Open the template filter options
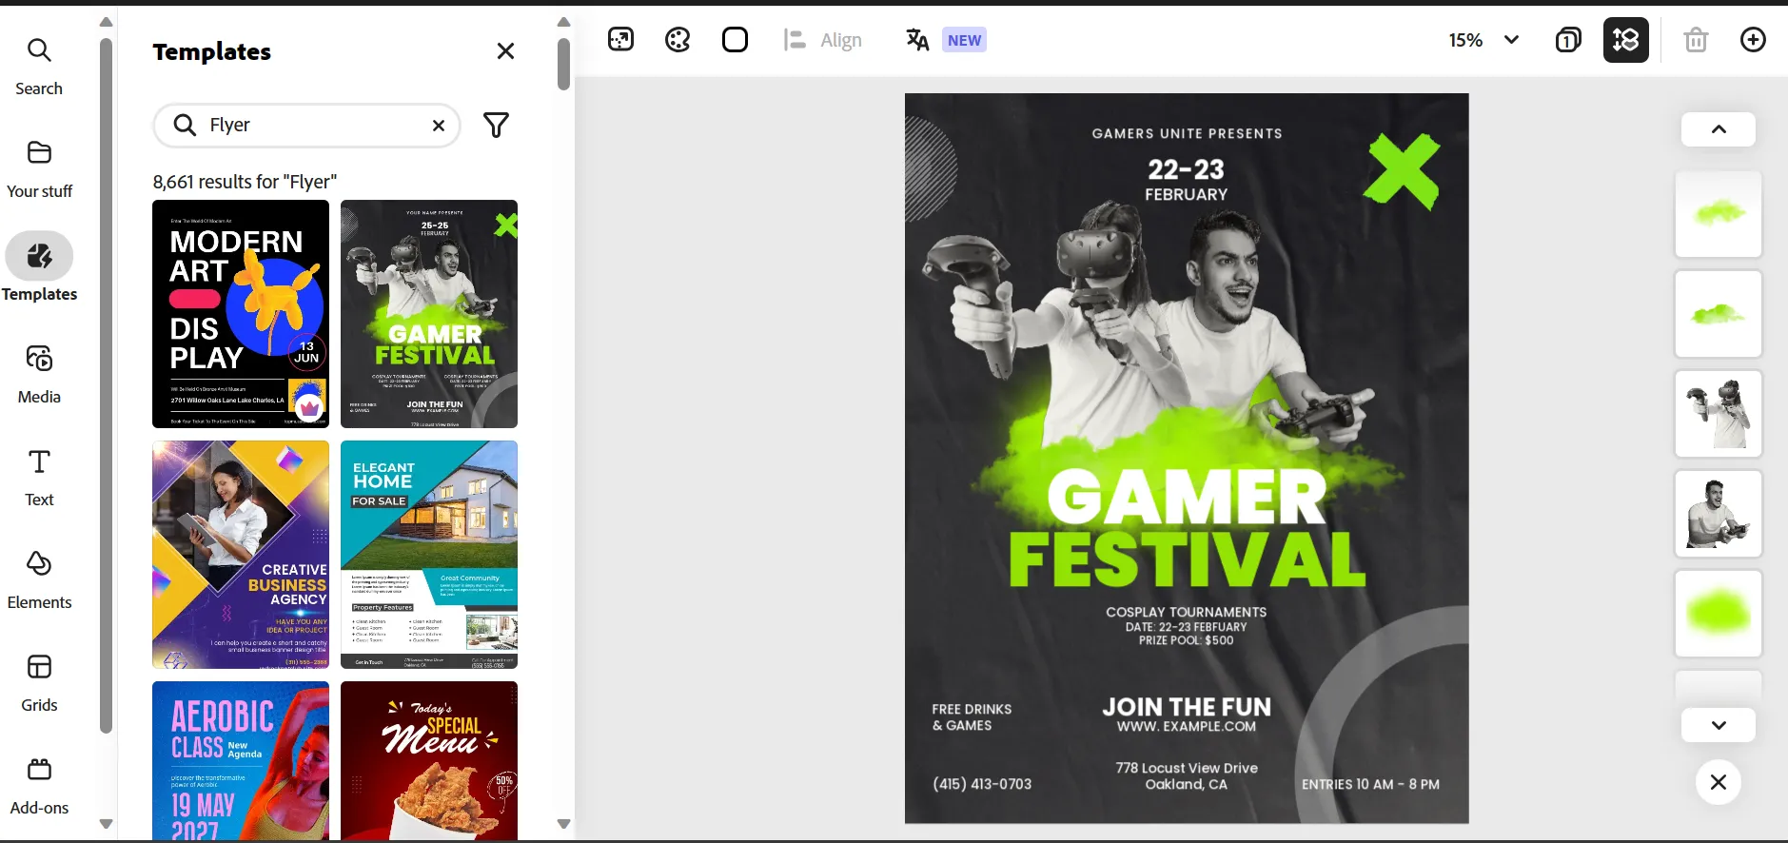The height and width of the screenshot is (843, 1788). pyautogui.click(x=496, y=126)
